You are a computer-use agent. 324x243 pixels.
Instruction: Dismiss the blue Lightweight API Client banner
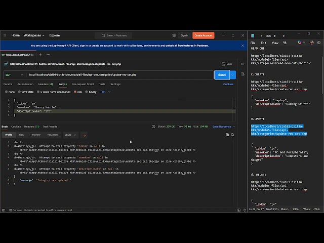[x=242, y=46]
